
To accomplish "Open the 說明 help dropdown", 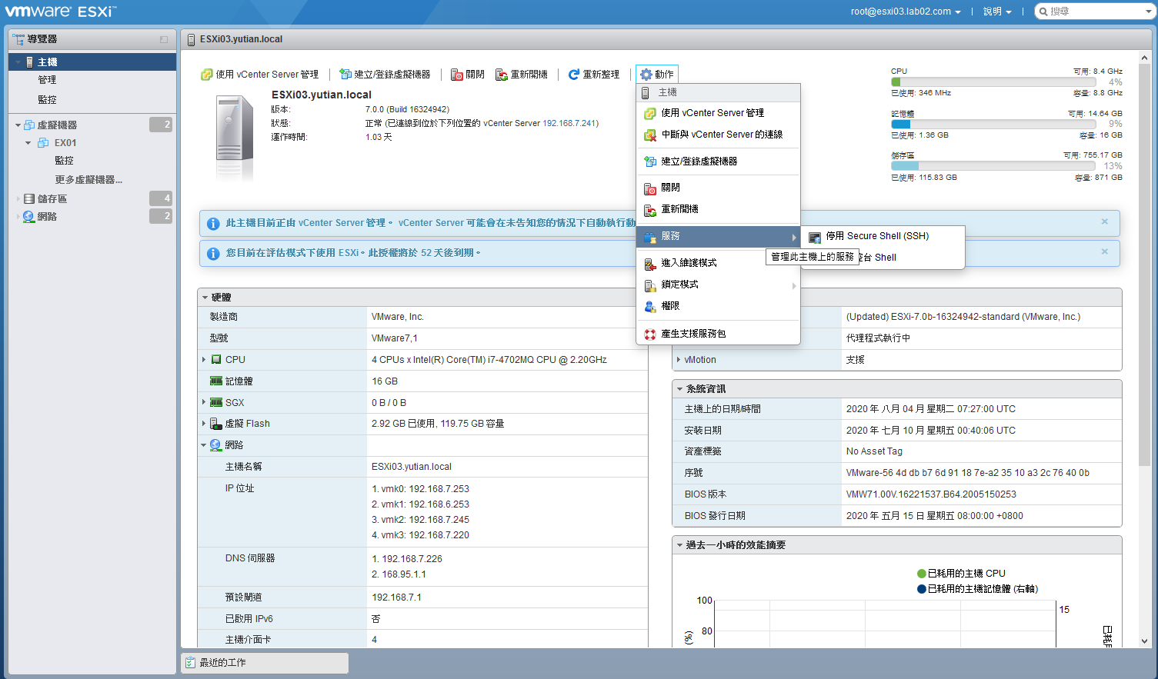I will click(x=997, y=12).
